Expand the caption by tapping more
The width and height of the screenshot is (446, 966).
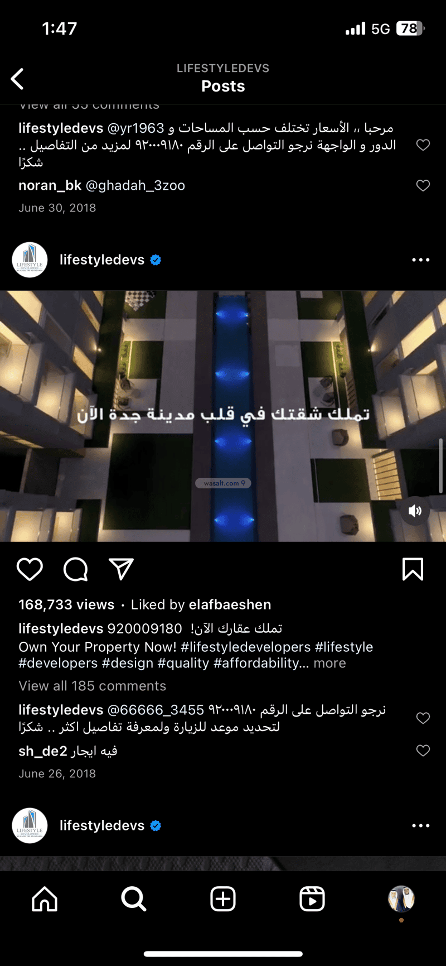(x=329, y=663)
